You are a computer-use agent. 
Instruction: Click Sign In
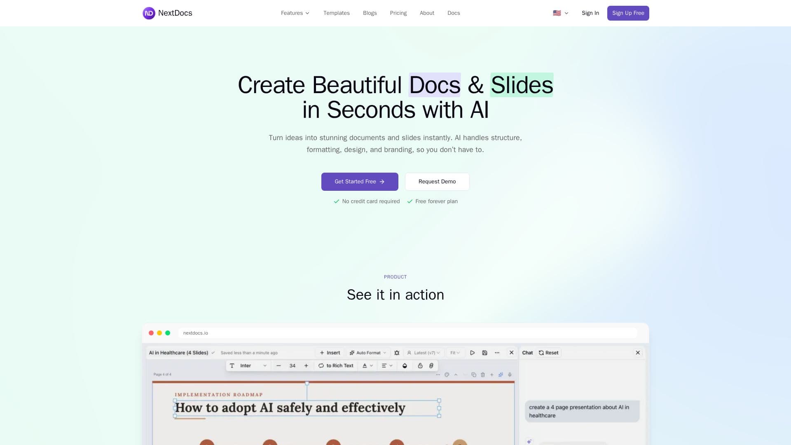tap(590, 13)
